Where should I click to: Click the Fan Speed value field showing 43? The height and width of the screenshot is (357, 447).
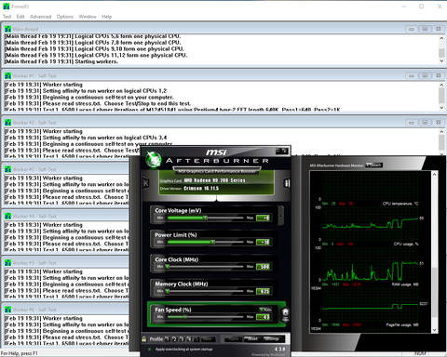click(x=264, y=317)
